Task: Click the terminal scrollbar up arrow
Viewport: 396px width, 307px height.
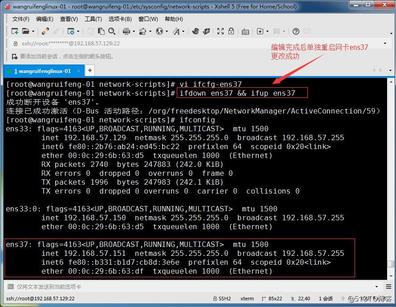Action: pos(391,82)
